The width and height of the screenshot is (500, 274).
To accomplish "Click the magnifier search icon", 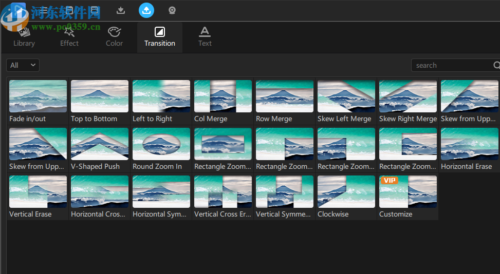I will click(496, 65).
